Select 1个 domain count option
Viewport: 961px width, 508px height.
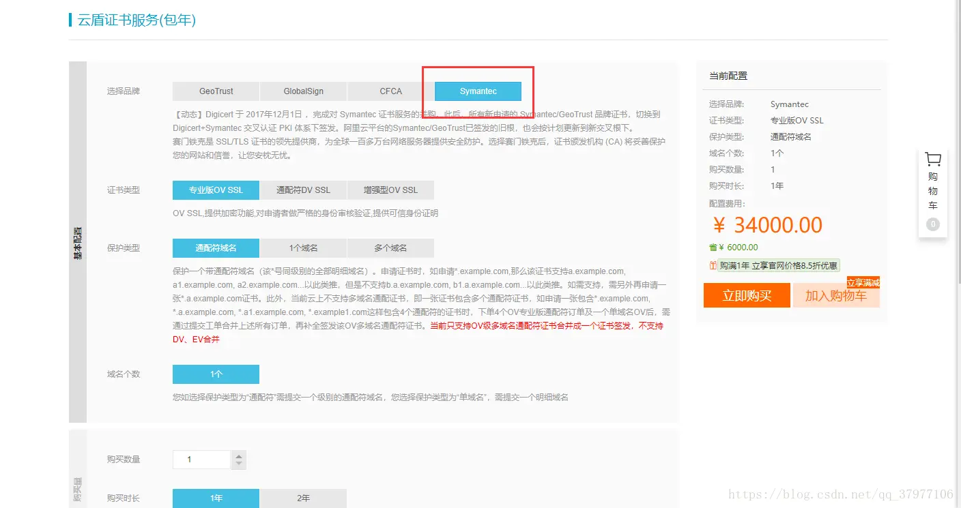pos(216,374)
